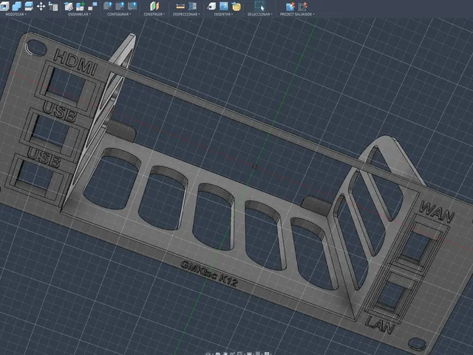This screenshot has height=355, width=473.
Task: Open the MODIFICAR dropdown menu
Action: pos(16,14)
